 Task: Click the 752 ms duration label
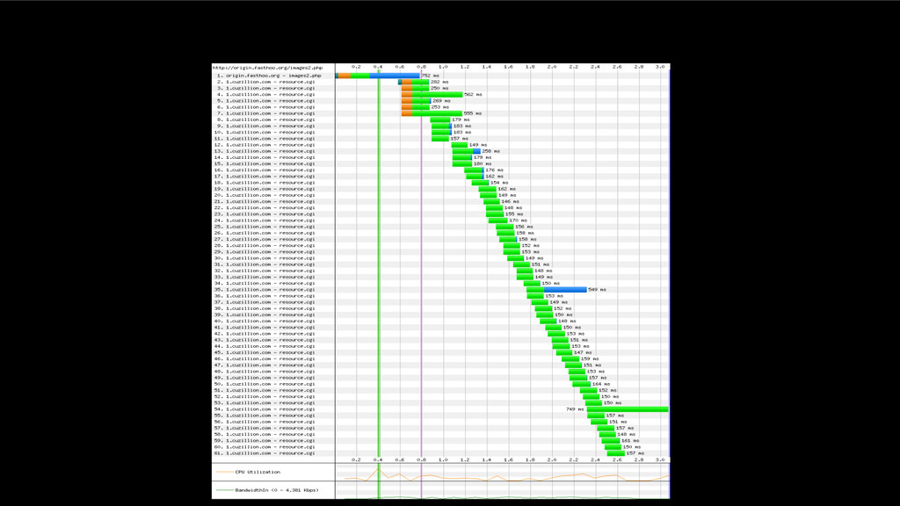[430, 76]
